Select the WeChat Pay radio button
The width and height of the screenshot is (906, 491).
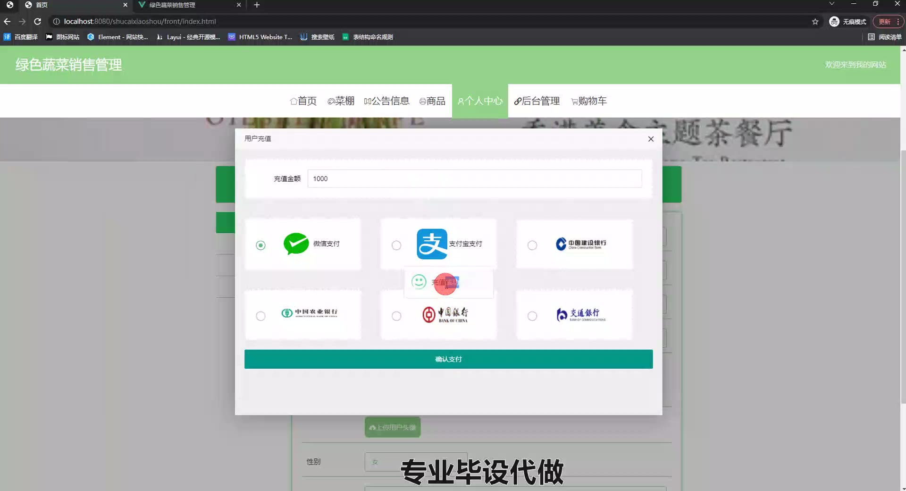click(260, 245)
